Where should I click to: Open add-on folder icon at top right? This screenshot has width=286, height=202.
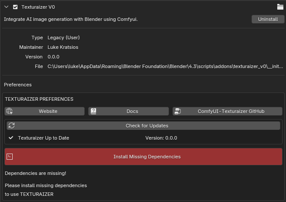[280, 7]
